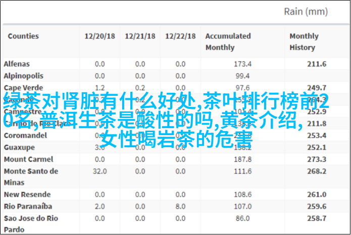
Task: Select the Alfenas county row name
Action: click(x=17, y=64)
